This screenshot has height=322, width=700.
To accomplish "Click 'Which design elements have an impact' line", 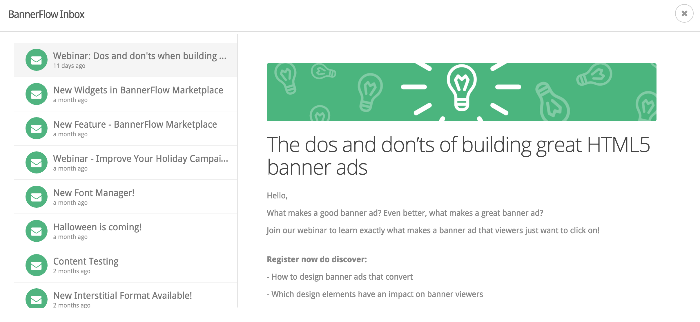I will point(375,294).
